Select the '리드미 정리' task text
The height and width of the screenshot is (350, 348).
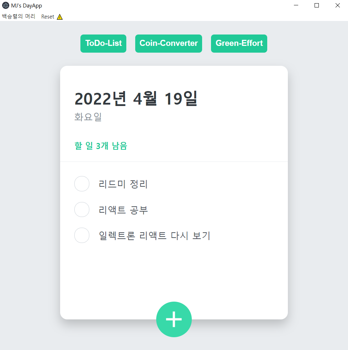pyautogui.click(x=123, y=184)
